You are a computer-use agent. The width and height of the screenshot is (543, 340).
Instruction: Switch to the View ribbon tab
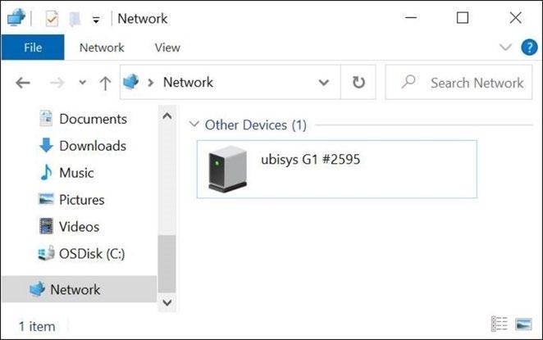(x=167, y=48)
